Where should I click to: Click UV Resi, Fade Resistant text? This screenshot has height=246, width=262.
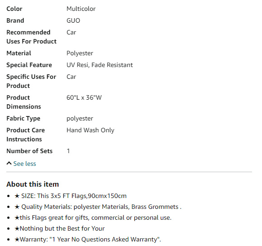pos(100,65)
